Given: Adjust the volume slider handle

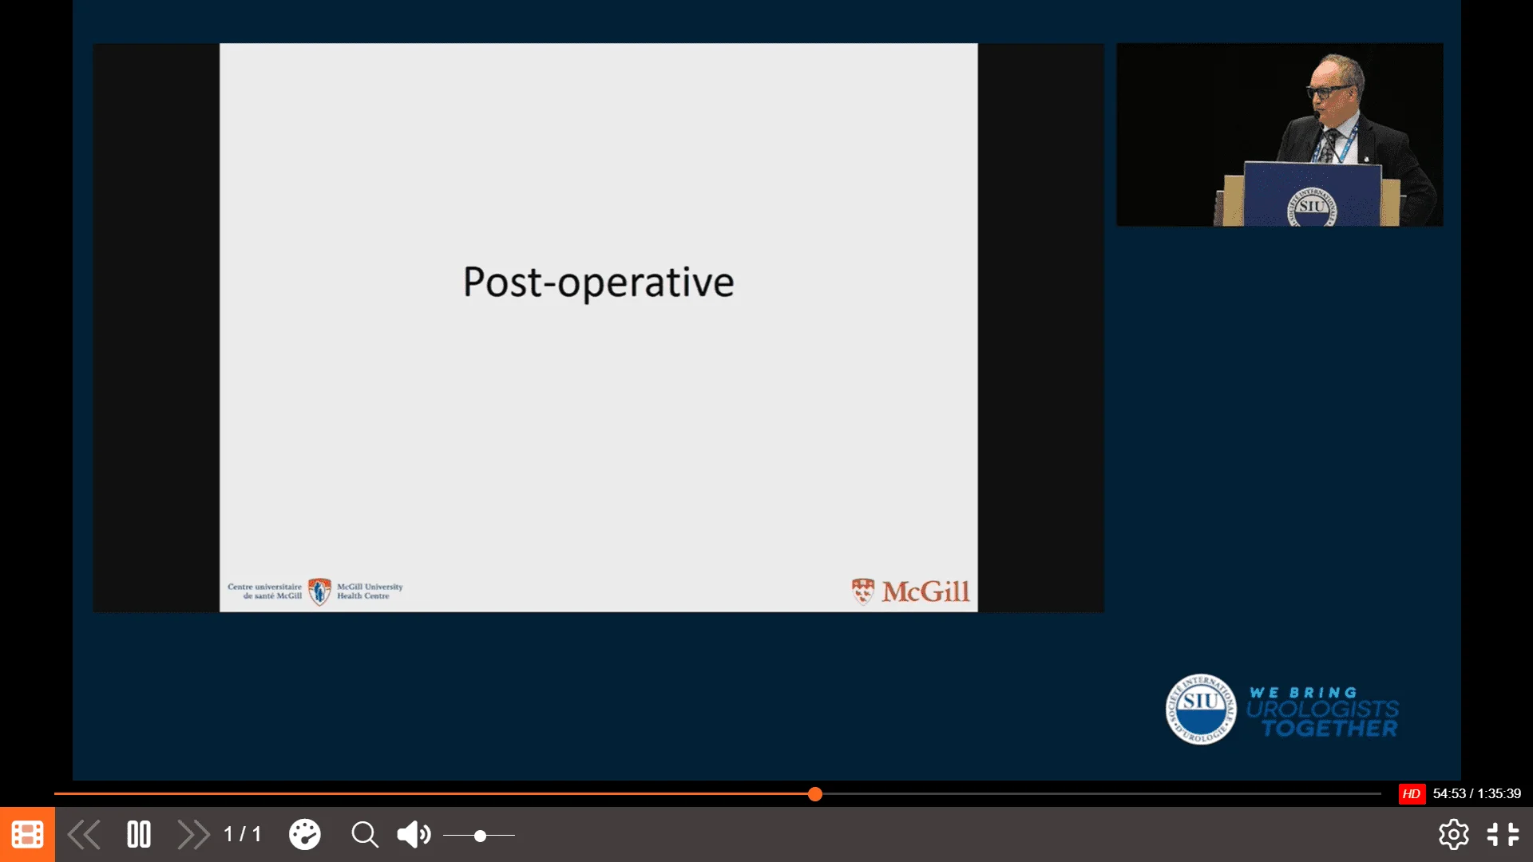Looking at the screenshot, I should (x=480, y=836).
